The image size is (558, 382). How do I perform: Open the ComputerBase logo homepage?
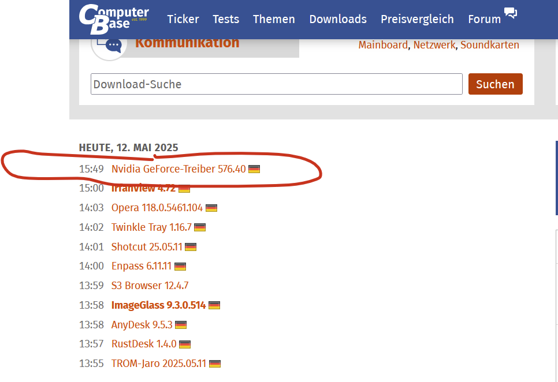pos(114,19)
